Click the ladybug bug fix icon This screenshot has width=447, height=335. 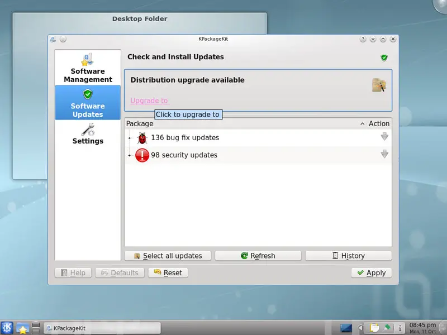[x=142, y=138]
